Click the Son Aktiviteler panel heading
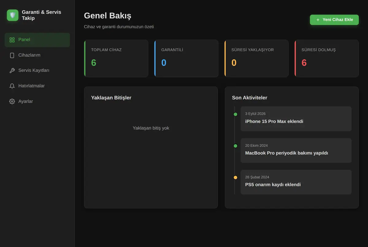This screenshot has height=247, width=368. (250, 98)
